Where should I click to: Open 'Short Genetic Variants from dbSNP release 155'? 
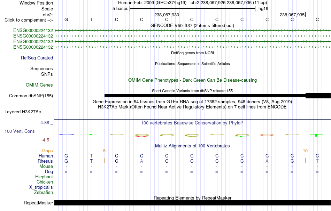tap(192, 91)
